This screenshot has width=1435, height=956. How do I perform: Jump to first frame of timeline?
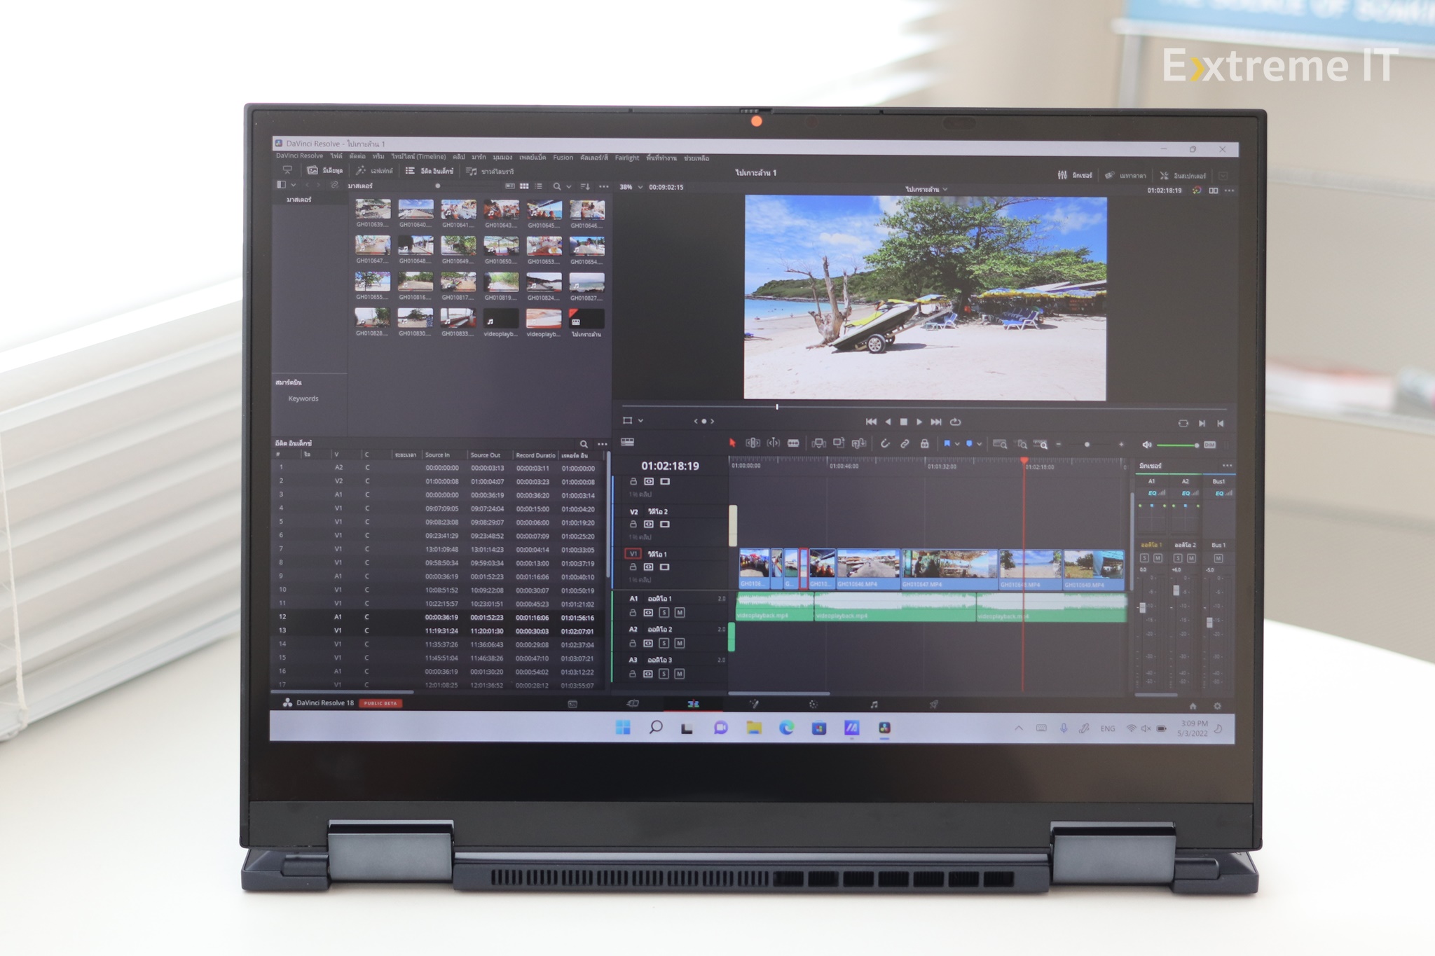(x=871, y=422)
